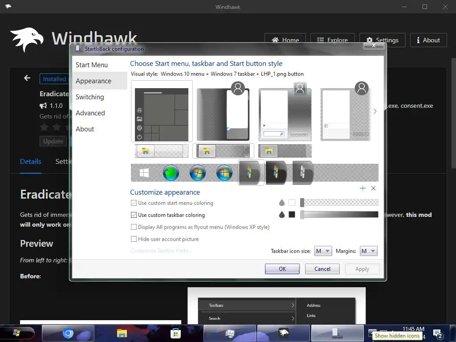
Task: Click the Windhawk page vertical scrollbar
Action: click(x=453, y=113)
